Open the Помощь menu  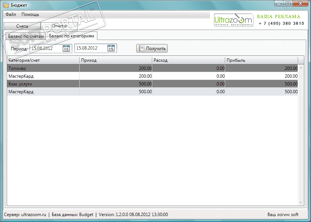(30, 14)
